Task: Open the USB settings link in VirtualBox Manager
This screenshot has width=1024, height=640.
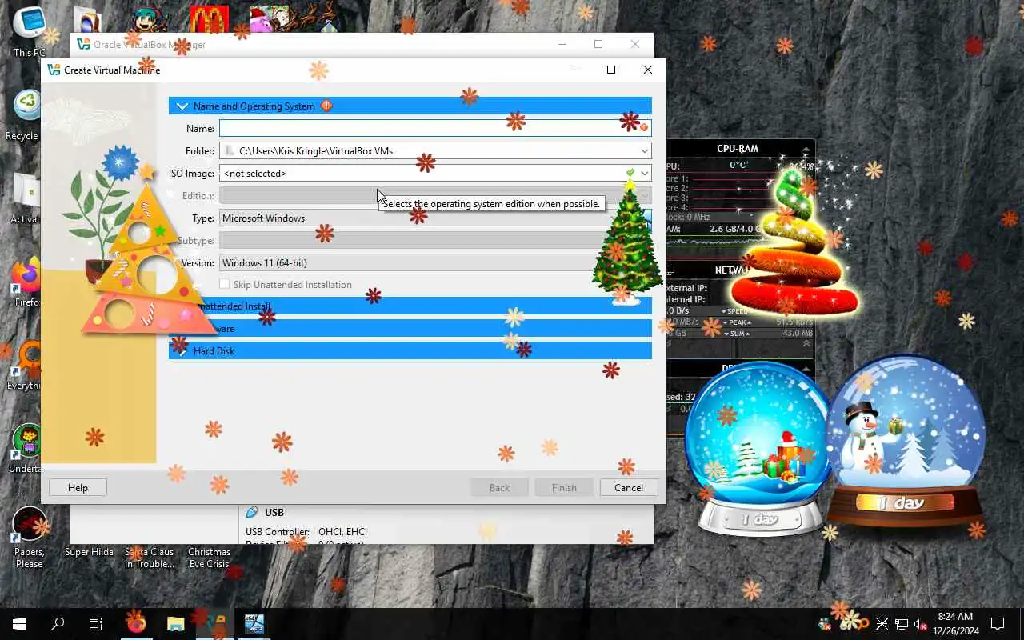Action: pos(274,512)
